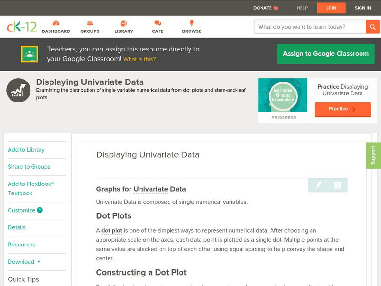Click Share to Groups link
The image size is (381, 286).
[x=29, y=167]
